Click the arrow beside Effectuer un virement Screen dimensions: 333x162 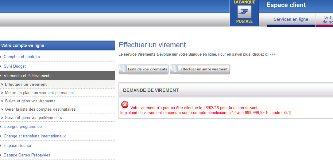[x=2, y=85]
